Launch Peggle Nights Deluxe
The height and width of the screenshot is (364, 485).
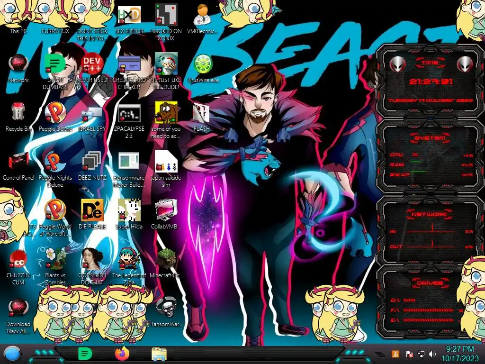(x=55, y=162)
